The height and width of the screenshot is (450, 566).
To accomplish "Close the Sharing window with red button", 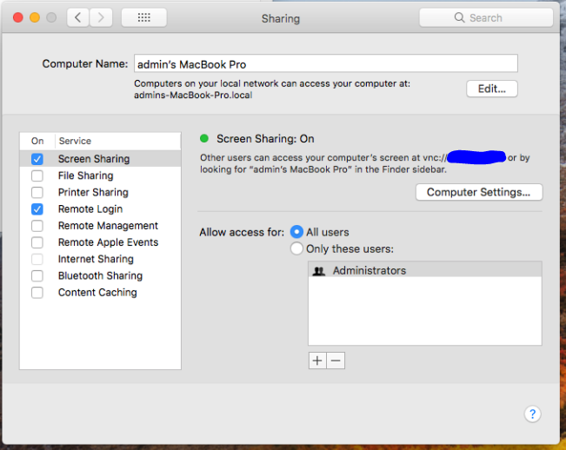I will [18, 17].
